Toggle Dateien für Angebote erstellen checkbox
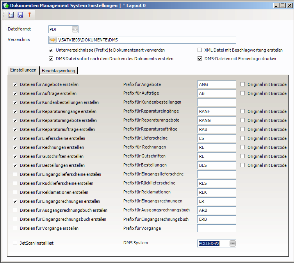The image size is (294, 263). pyautogui.click(x=15, y=84)
